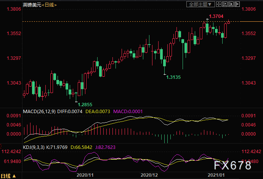Click the left 112.4242 KDJ scale label
The height and width of the screenshot is (179, 263).
point(11,152)
